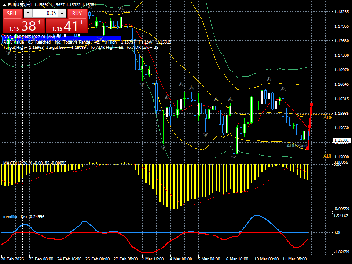This screenshot has height=264, width=352.
Task: Click the EURUSD,H4 chart title text
Action: (x=19, y=4)
